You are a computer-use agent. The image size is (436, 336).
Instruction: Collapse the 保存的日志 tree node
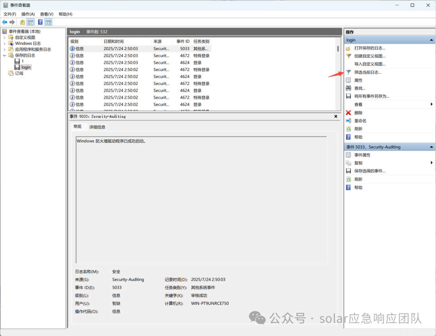pos(4,55)
